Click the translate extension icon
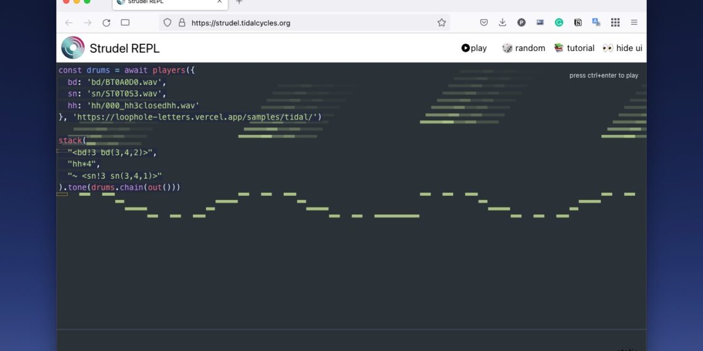703x351 pixels. tap(596, 23)
